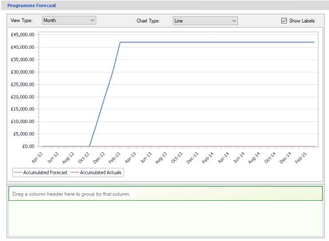329x241 pixels.
Task: Click the £45,000.00 y-axis label
Action: click(x=23, y=35)
